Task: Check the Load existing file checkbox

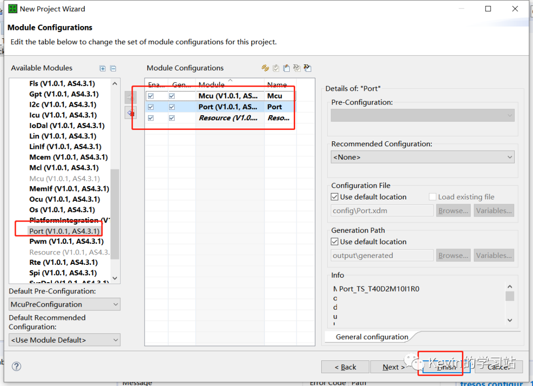Action: tap(432, 197)
